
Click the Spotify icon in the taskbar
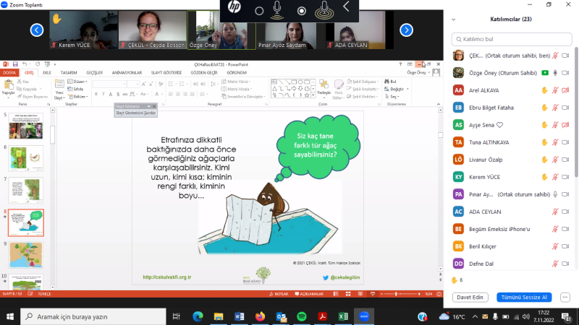[x=301, y=316]
